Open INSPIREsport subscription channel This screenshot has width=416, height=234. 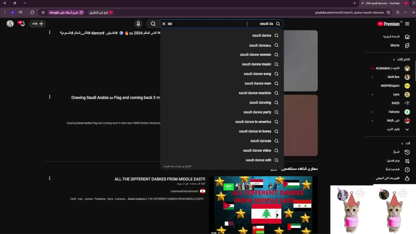coord(390,86)
